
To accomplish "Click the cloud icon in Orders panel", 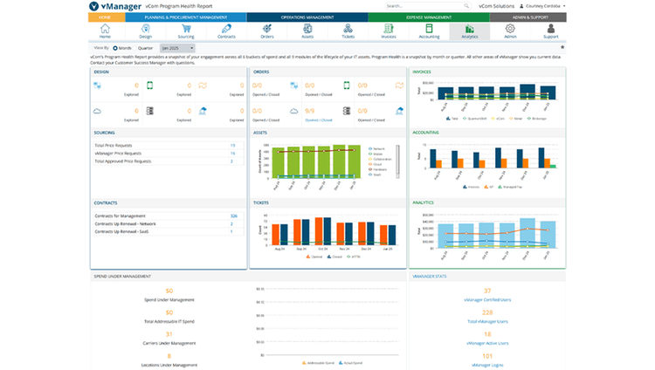I will tap(293, 111).
